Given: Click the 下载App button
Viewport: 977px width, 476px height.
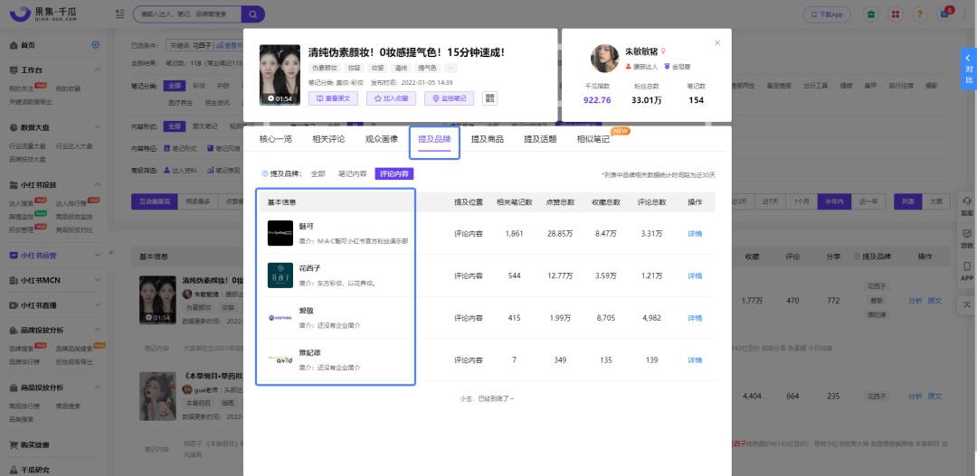Looking at the screenshot, I should click(x=828, y=14).
